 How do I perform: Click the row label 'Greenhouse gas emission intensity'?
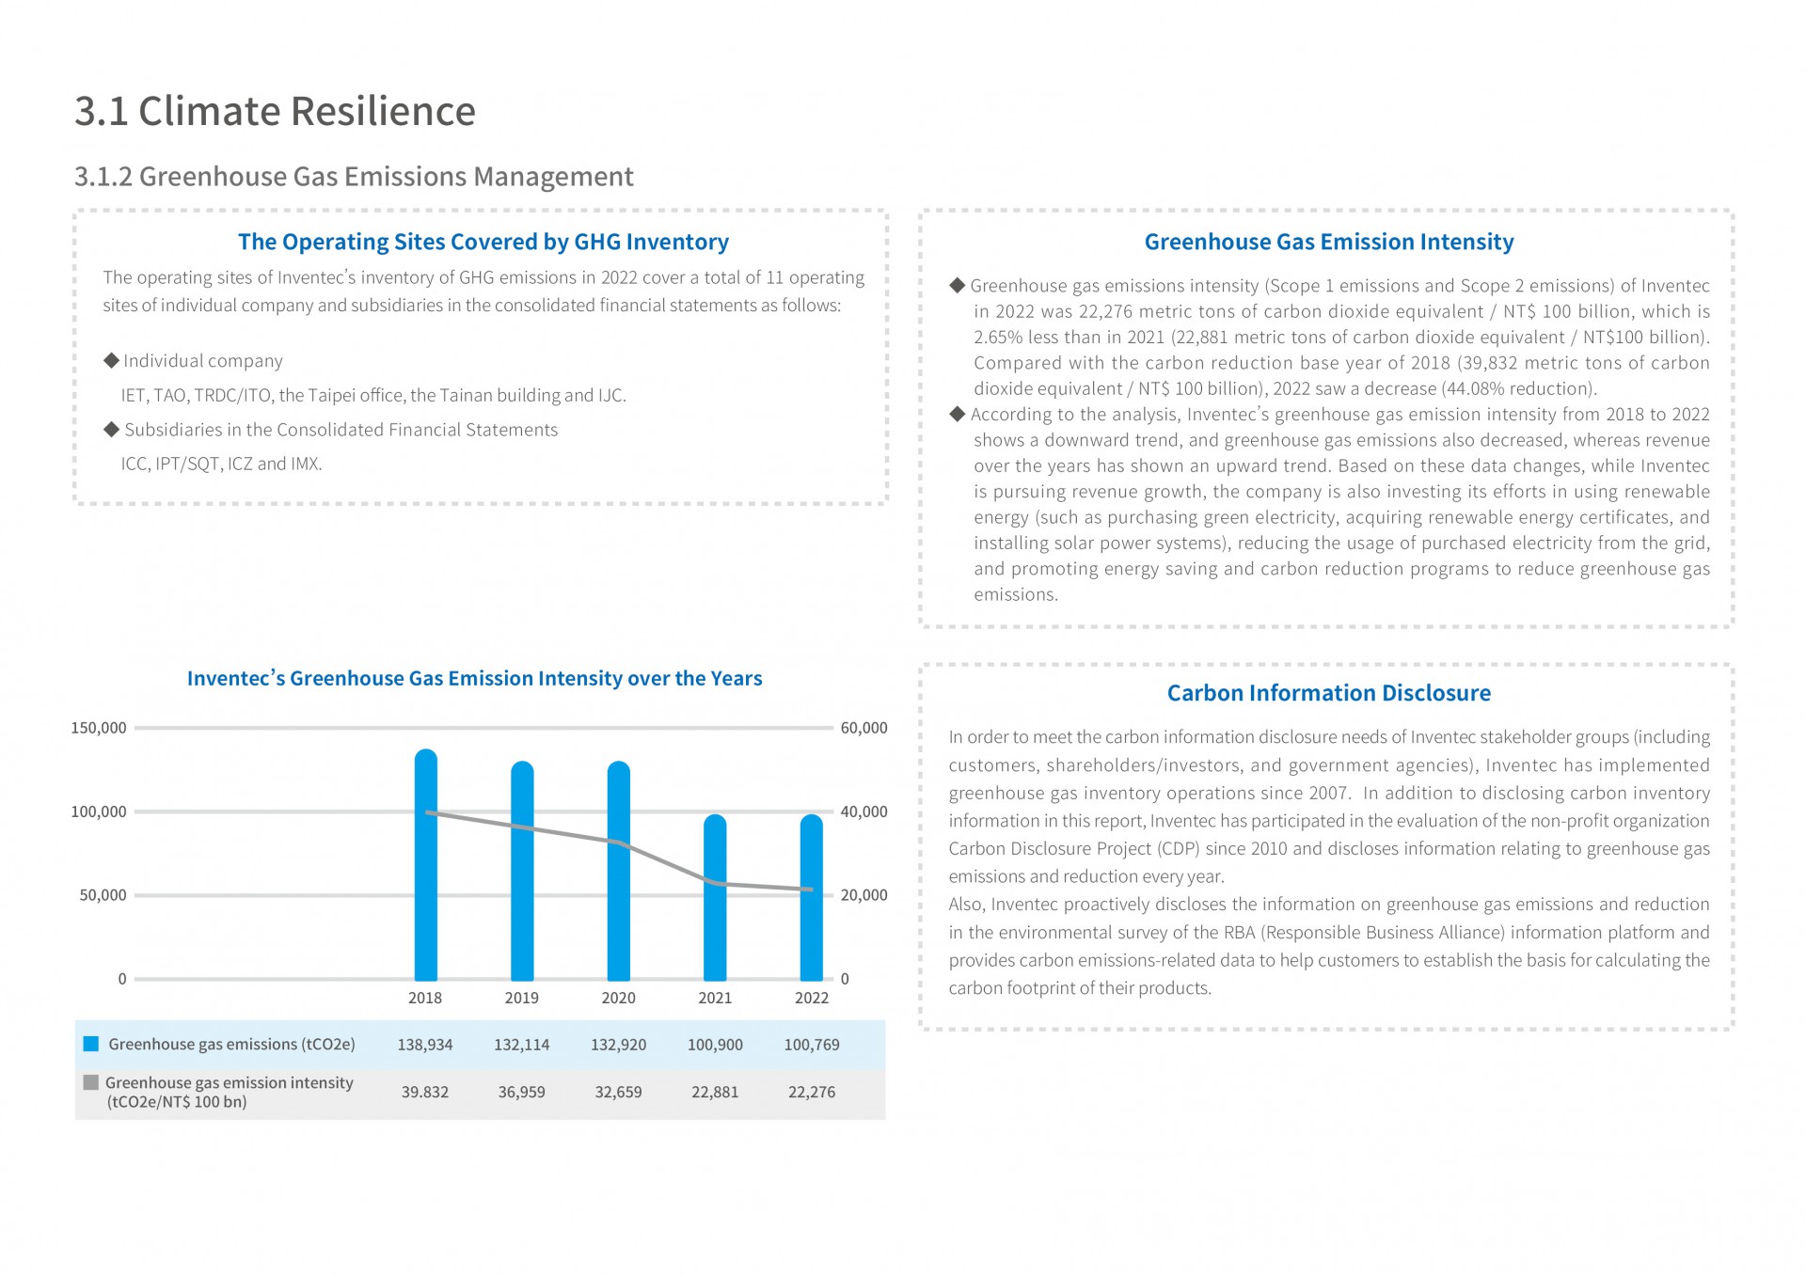pos(230,1082)
